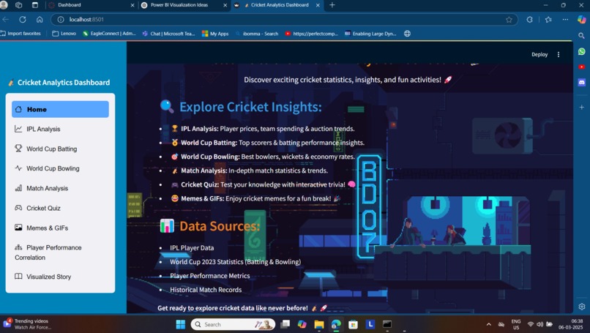590x333 pixels.
Task: Select Cricket Analytics Dashboard browser tab
Action: tap(277, 5)
